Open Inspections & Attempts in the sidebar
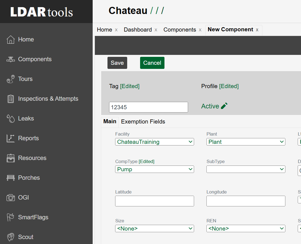Screen dimensions: 301x244 (x=48, y=99)
